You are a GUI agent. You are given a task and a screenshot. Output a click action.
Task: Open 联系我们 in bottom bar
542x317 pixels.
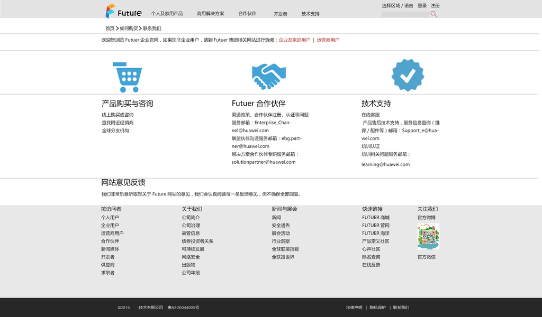coord(401,307)
